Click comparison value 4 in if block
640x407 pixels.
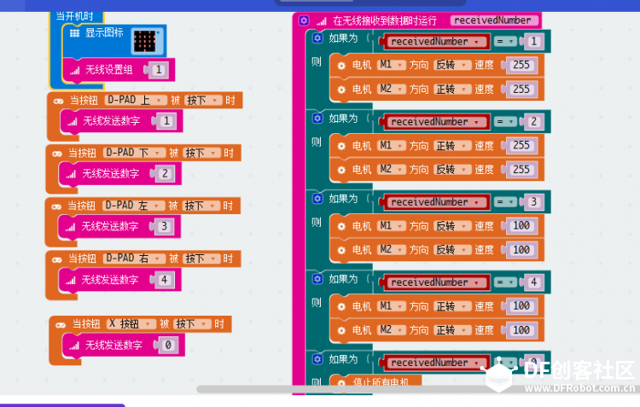533,282
